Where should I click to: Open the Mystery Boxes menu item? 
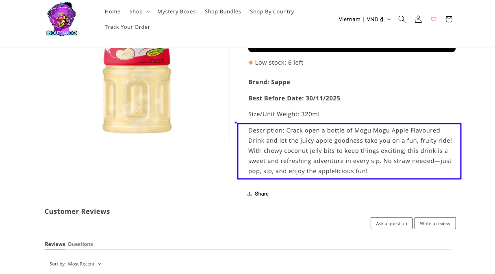pos(176,11)
